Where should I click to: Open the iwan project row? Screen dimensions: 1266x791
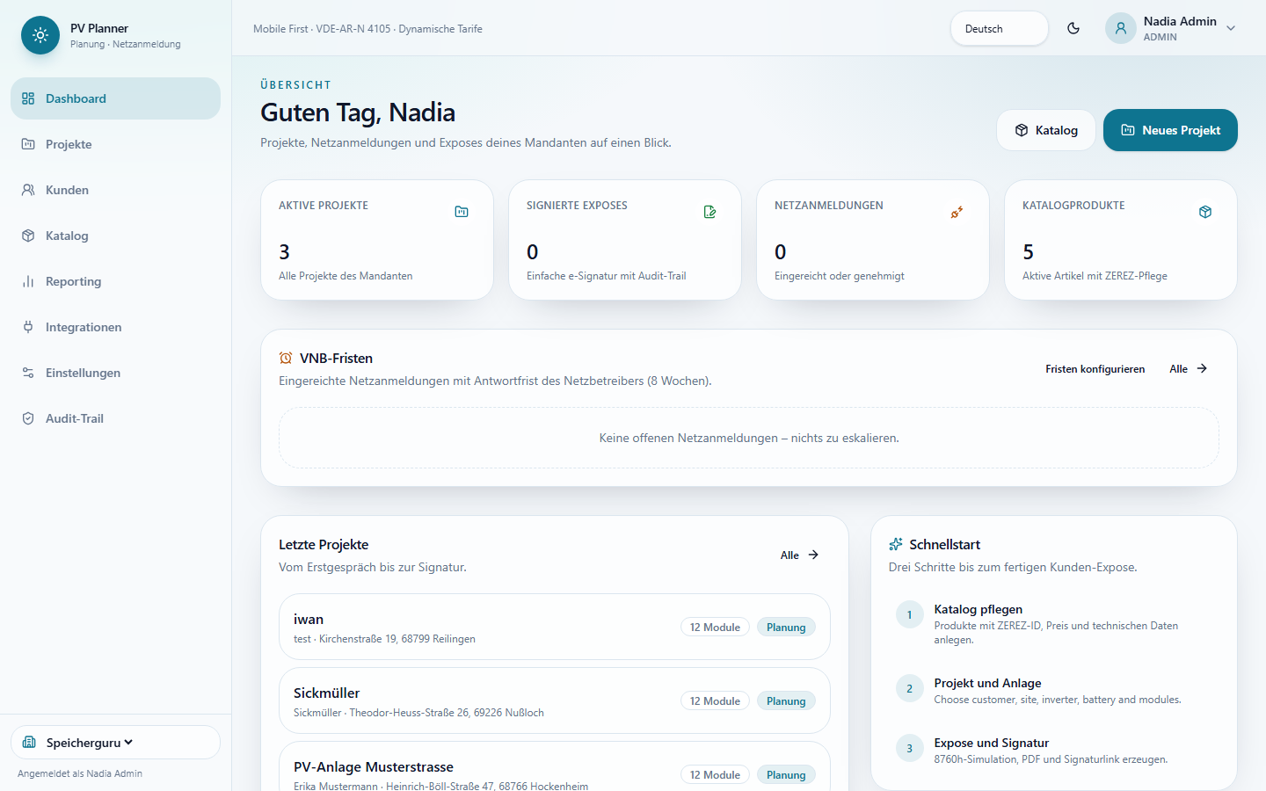pos(555,627)
